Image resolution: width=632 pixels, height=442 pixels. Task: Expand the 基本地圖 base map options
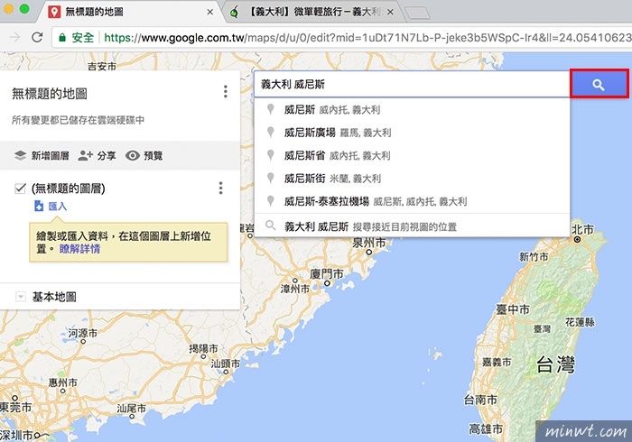pos(20,297)
